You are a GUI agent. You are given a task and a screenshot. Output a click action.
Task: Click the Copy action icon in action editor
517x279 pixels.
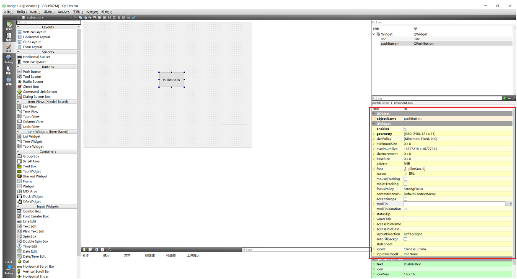pos(90,249)
